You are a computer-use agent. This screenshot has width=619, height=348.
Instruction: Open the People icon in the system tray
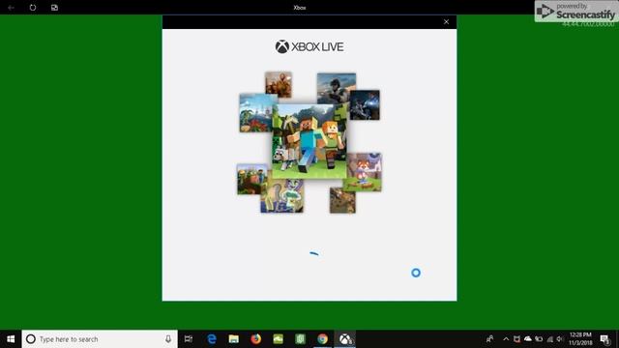click(489, 339)
